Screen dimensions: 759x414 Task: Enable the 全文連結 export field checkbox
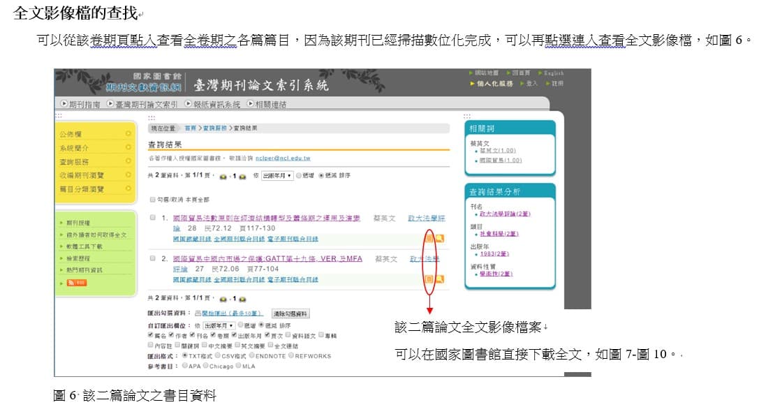271,346
